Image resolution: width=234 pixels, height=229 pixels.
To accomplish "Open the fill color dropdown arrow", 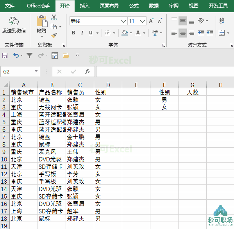I will click(x=131, y=33).
